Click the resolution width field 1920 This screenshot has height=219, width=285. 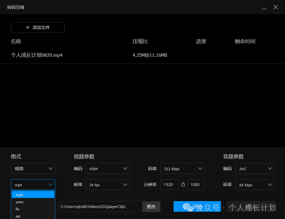(x=169, y=185)
